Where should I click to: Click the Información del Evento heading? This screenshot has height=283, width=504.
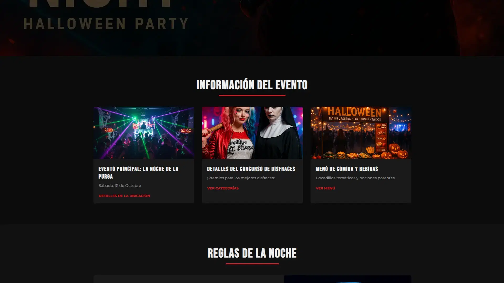pos(252,85)
